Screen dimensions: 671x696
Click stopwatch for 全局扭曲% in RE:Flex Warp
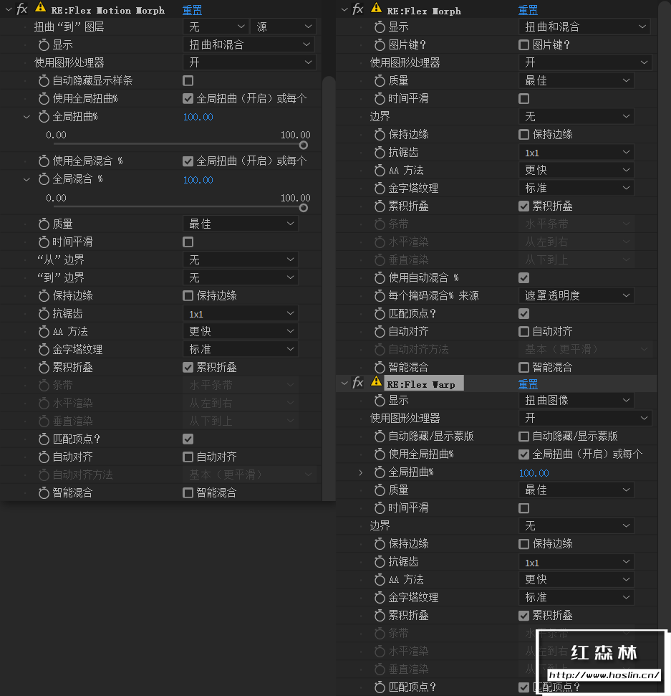click(x=380, y=472)
